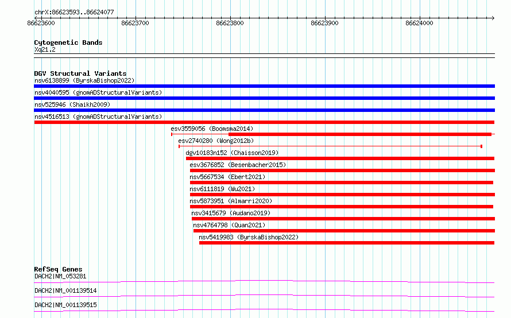Open gene transcript DACH2|NM_001139514 label
511x318 pixels.
65,290
